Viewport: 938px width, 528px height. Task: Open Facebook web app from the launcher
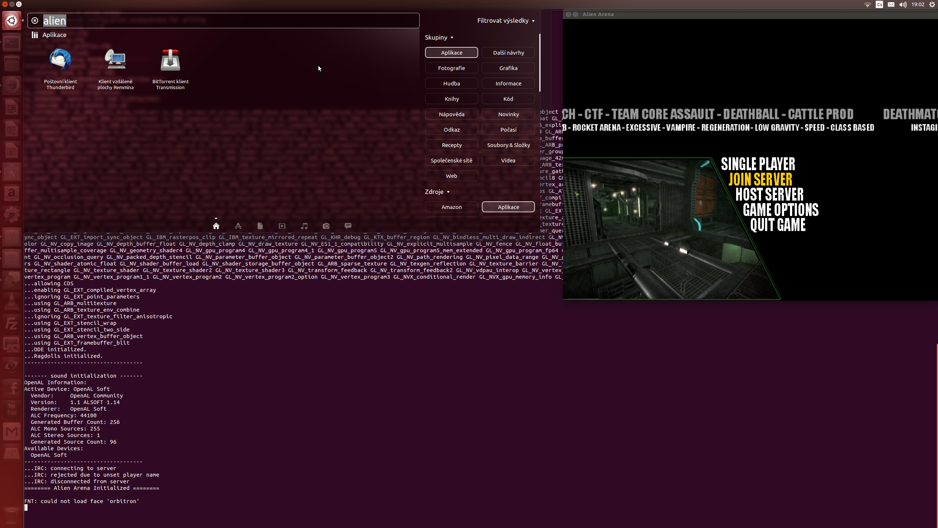[12, 388]
